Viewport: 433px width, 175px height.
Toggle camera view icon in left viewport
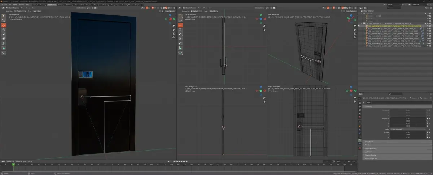click(174, 33)
